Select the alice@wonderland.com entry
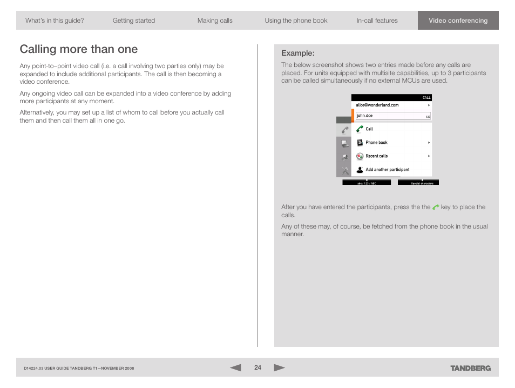This screenshot has height=388, width=515. point(391,105)
